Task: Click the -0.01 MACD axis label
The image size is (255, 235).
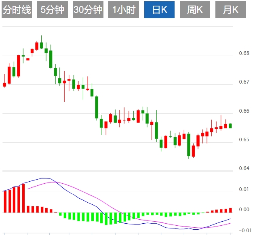Action: coord(245,230)
